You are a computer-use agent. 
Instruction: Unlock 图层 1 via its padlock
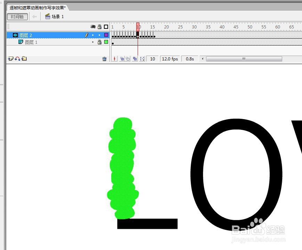coord(99,42)
